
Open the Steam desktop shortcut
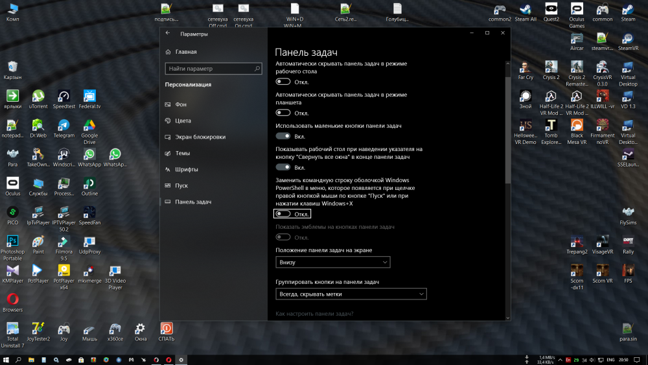[x=628, y=10]
